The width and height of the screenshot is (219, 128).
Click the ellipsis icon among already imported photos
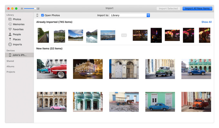point(124,35)
